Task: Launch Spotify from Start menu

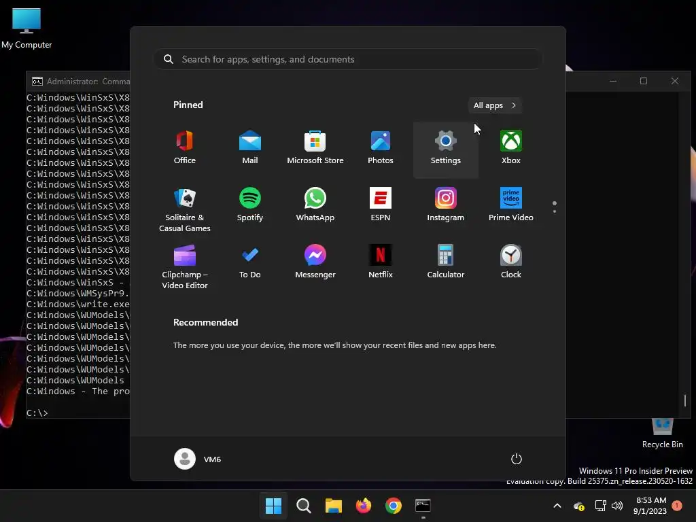Action: click(250, 205)
